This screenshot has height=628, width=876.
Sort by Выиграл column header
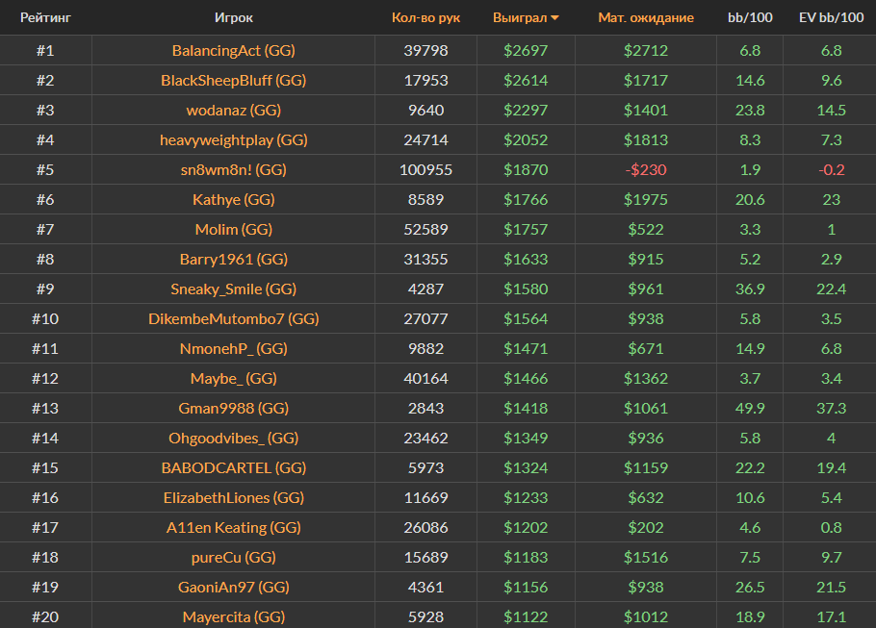(x=520, y=17)
